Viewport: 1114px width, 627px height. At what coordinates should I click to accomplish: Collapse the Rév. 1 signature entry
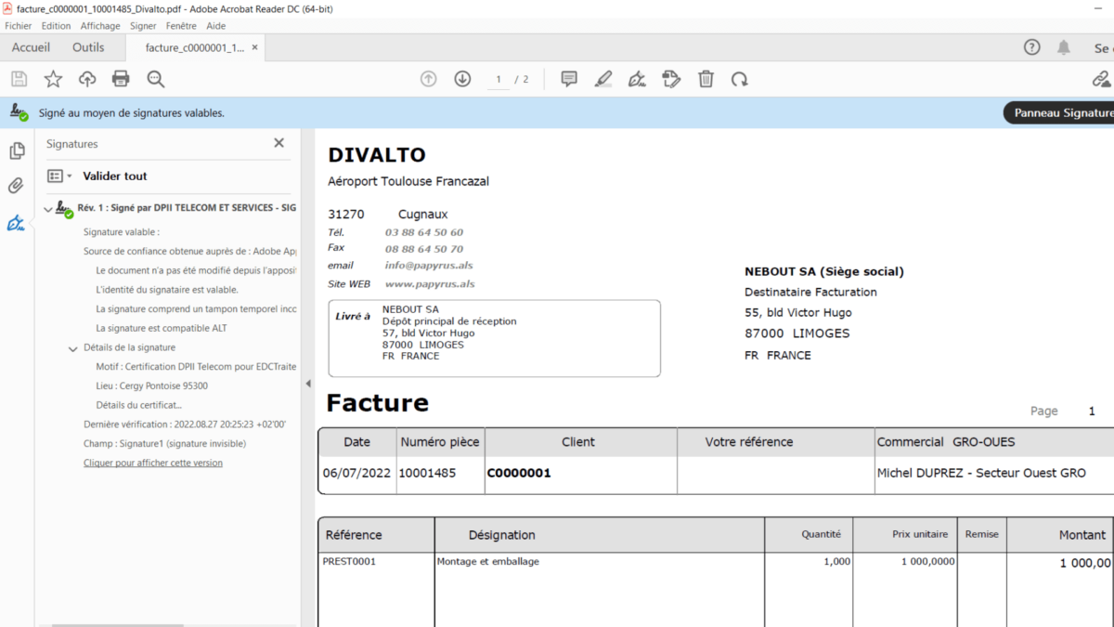[x=48, y=208]
